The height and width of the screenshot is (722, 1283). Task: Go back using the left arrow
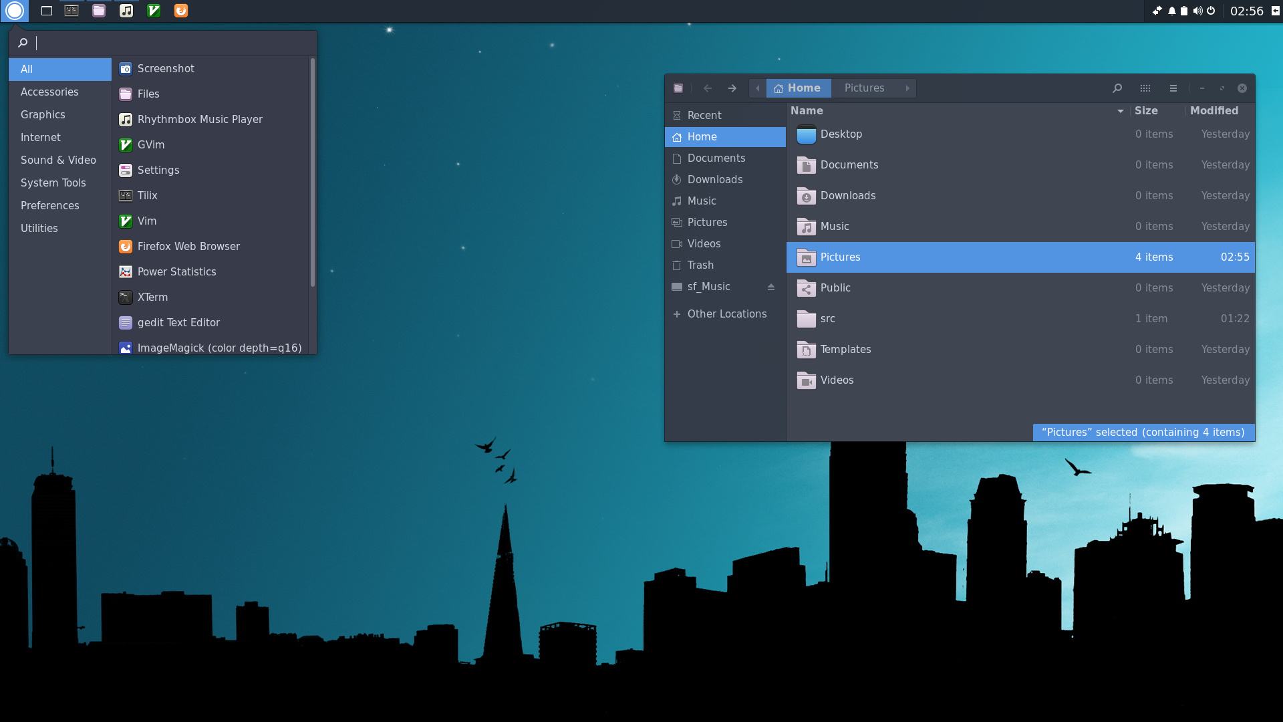[707, 88]
